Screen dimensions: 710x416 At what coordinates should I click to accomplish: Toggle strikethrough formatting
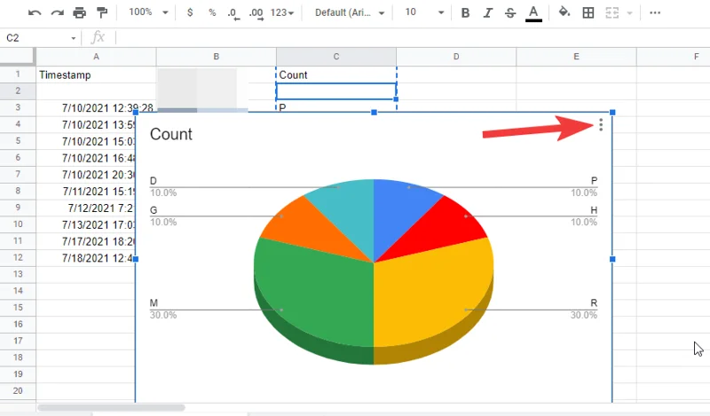pyautogui.click(x=510, y=12)
